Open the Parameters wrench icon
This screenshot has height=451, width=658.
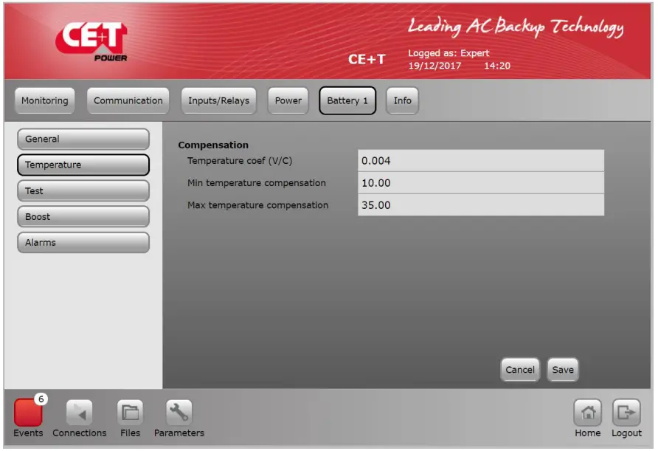click(x=179, y=413)
